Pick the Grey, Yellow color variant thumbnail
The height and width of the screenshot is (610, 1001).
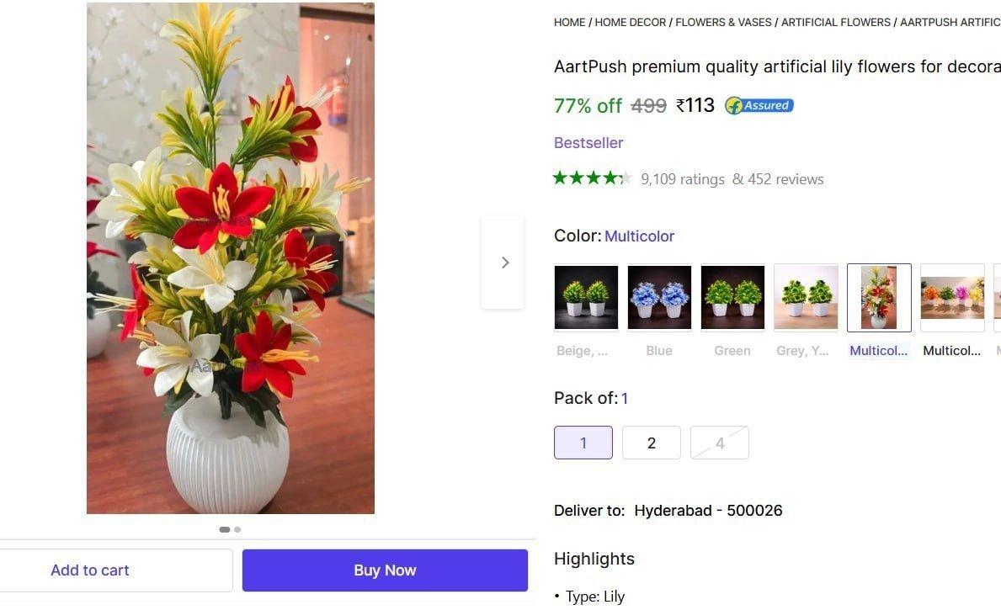(806, 298)
